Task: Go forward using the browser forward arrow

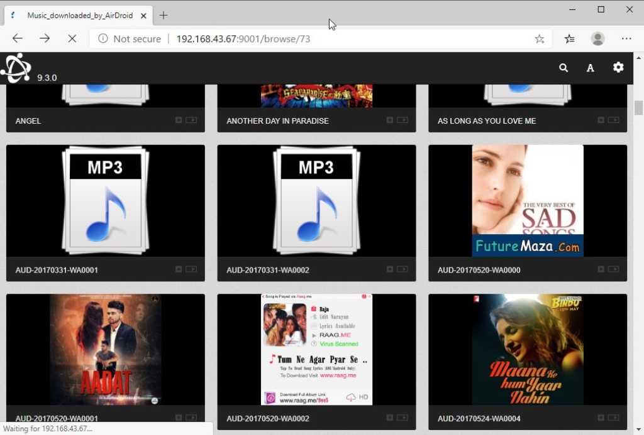Action: coord(45,38)
